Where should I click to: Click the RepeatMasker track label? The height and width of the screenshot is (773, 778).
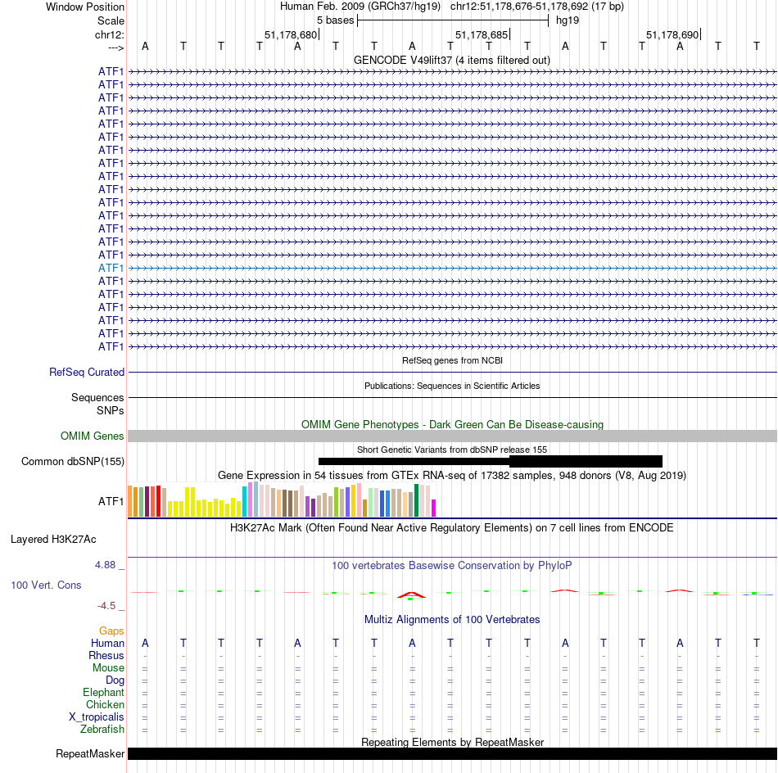pos(90,753)
